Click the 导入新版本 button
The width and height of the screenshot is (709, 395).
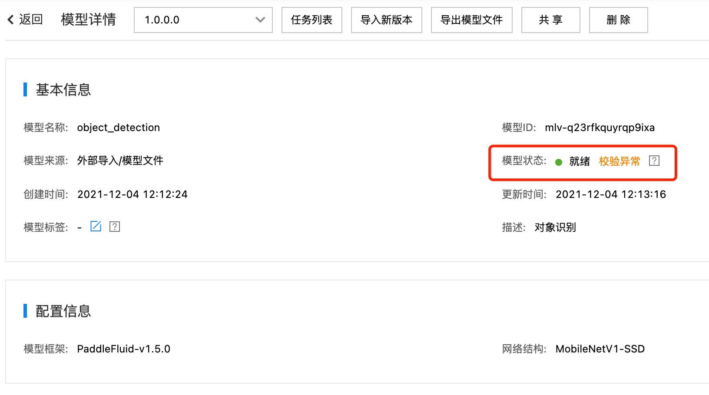(387, 20)
